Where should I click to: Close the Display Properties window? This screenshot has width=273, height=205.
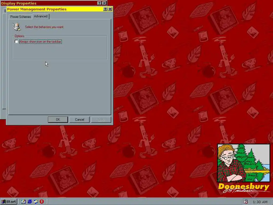click(x=104, y=3)
